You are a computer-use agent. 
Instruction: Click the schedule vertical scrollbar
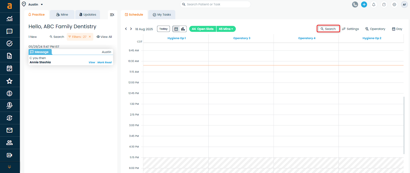(x=404, y=125)
